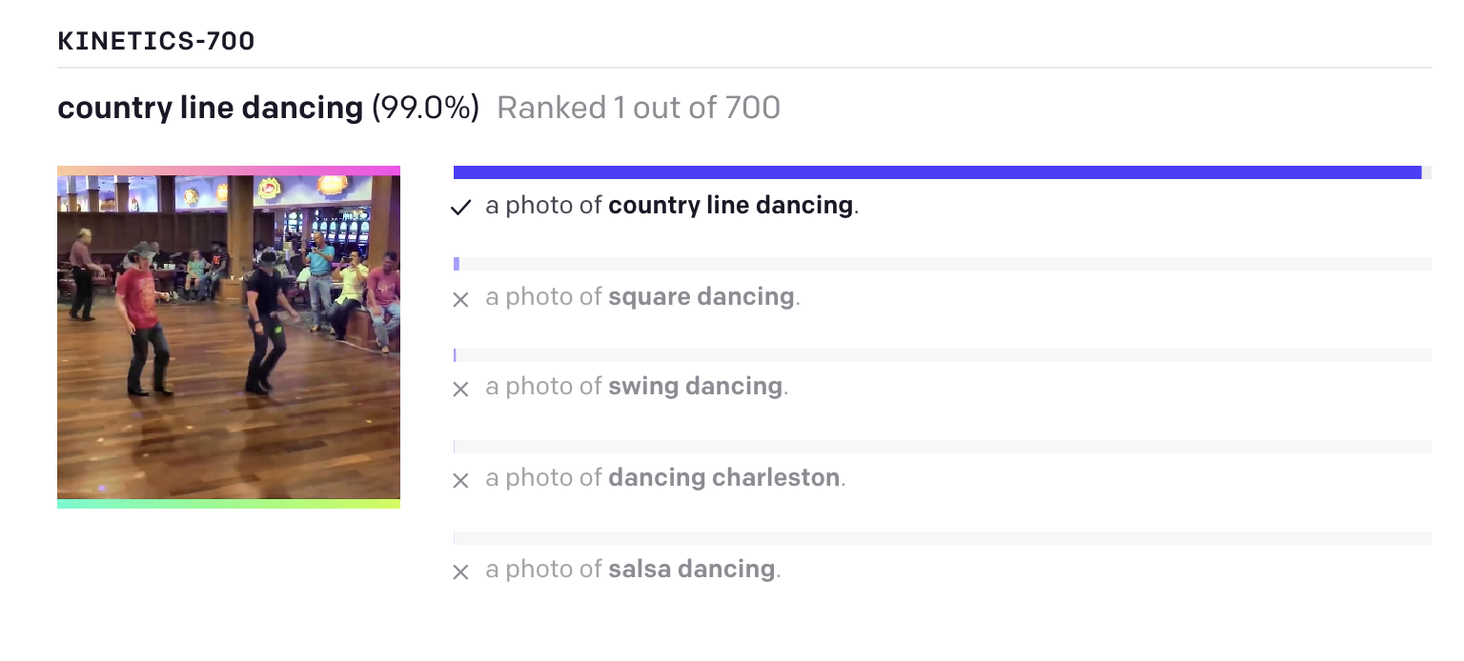This screenshot has height=661, width=1464.
Task: Choose 'a photo of dancing charleston' label
Action: pos(665,478)
